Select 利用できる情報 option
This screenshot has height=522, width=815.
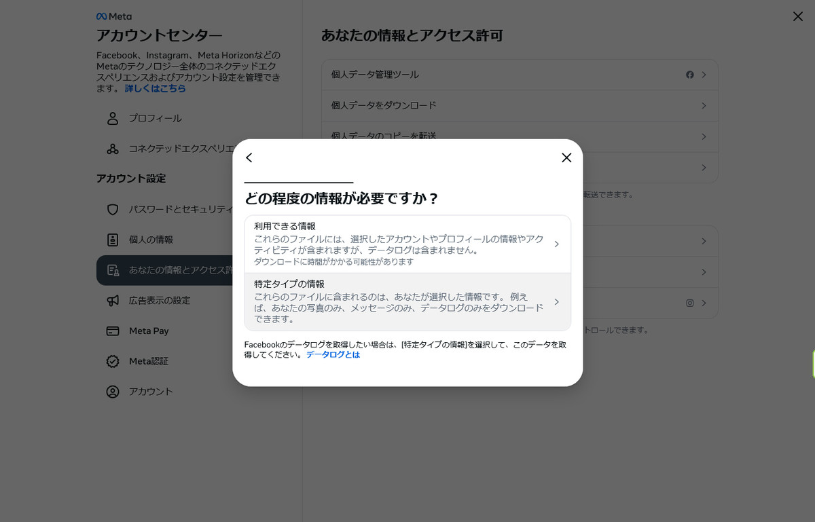click(407, 244)
